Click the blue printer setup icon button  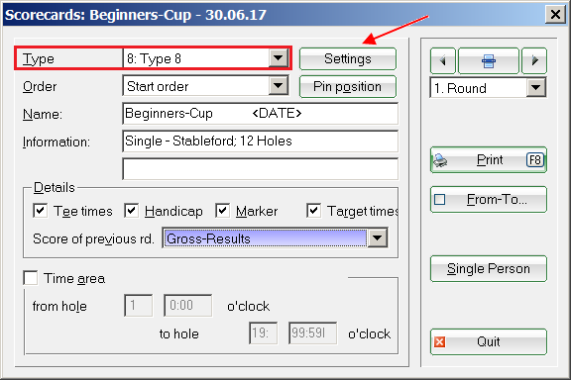489,60
